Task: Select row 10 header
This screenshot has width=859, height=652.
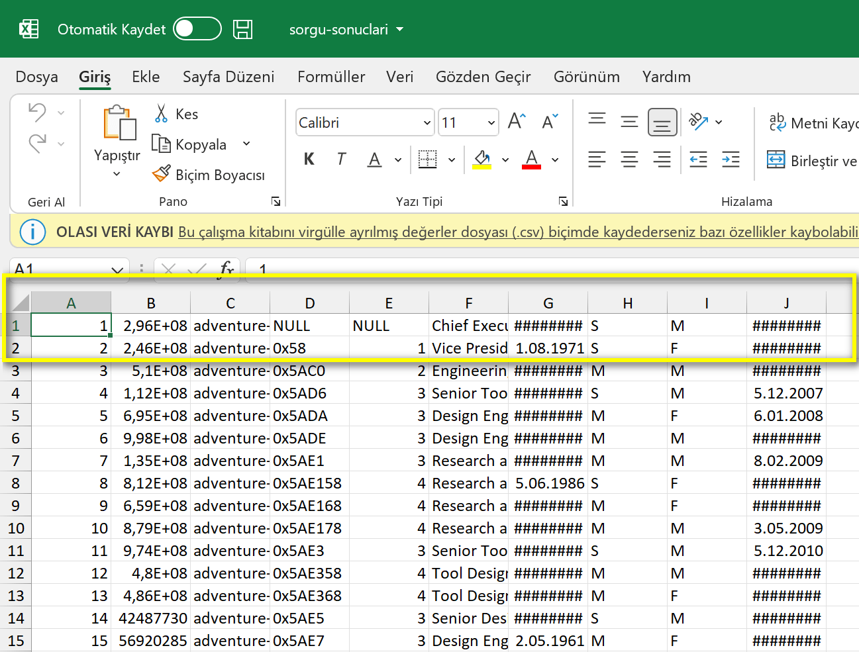Action: coord(16,528)
